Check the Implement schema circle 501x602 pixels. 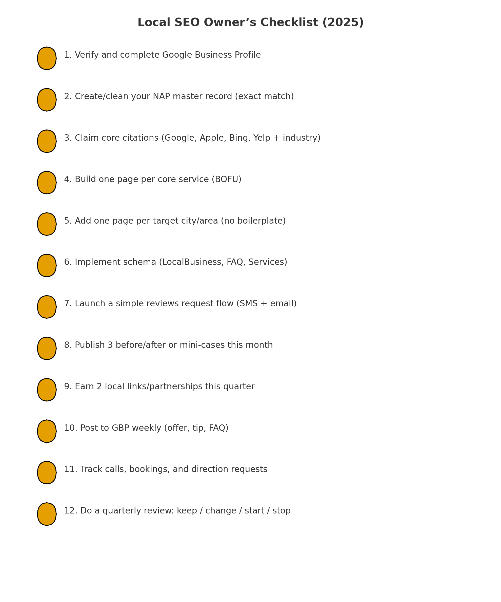click(47, 265)
